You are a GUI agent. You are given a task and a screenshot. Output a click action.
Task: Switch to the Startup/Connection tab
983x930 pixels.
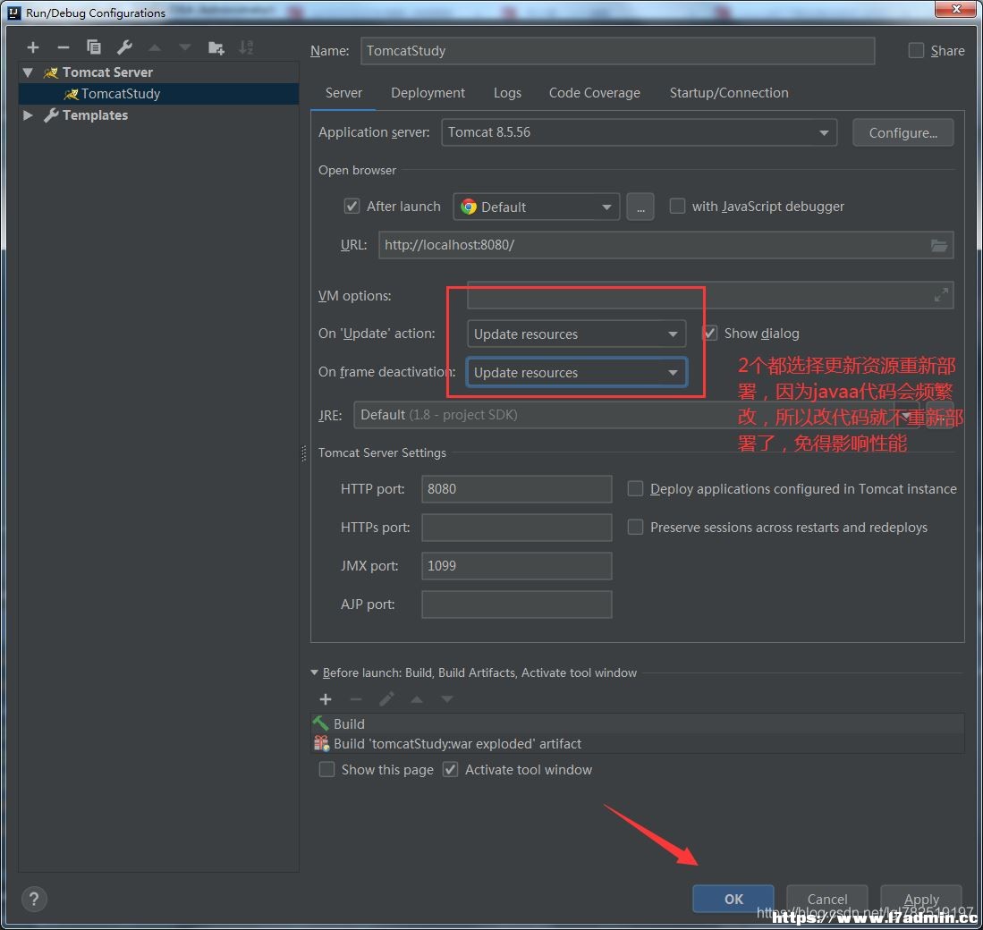[x=729, y=93]
